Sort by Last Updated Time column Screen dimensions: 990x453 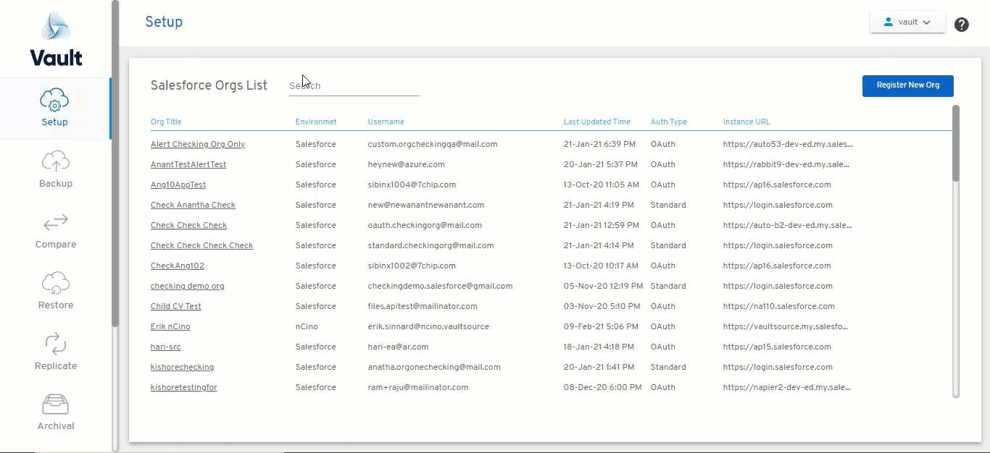coord(596,122)
